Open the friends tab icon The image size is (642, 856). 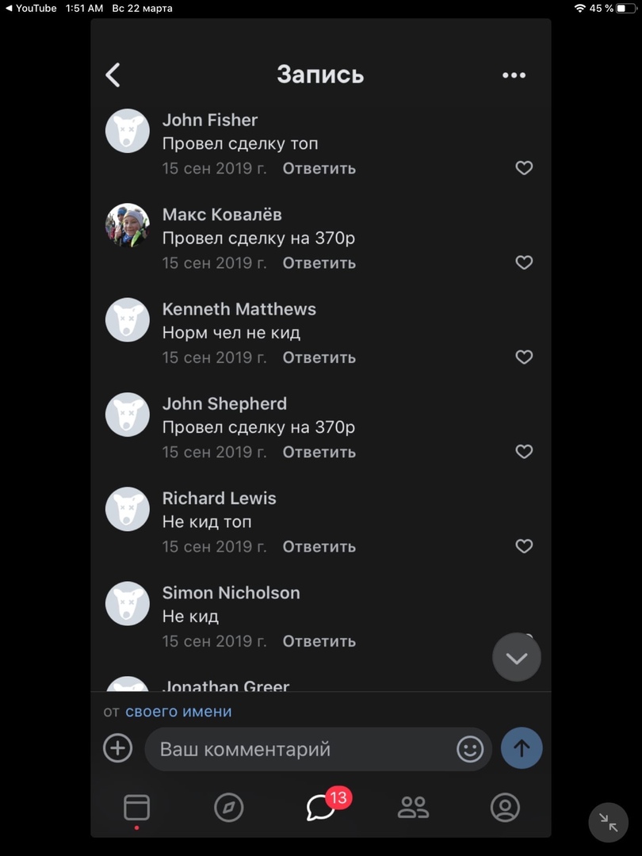(413, 808)
